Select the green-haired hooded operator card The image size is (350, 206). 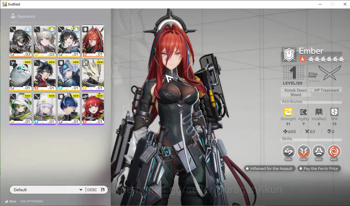(x=21, y=109)
